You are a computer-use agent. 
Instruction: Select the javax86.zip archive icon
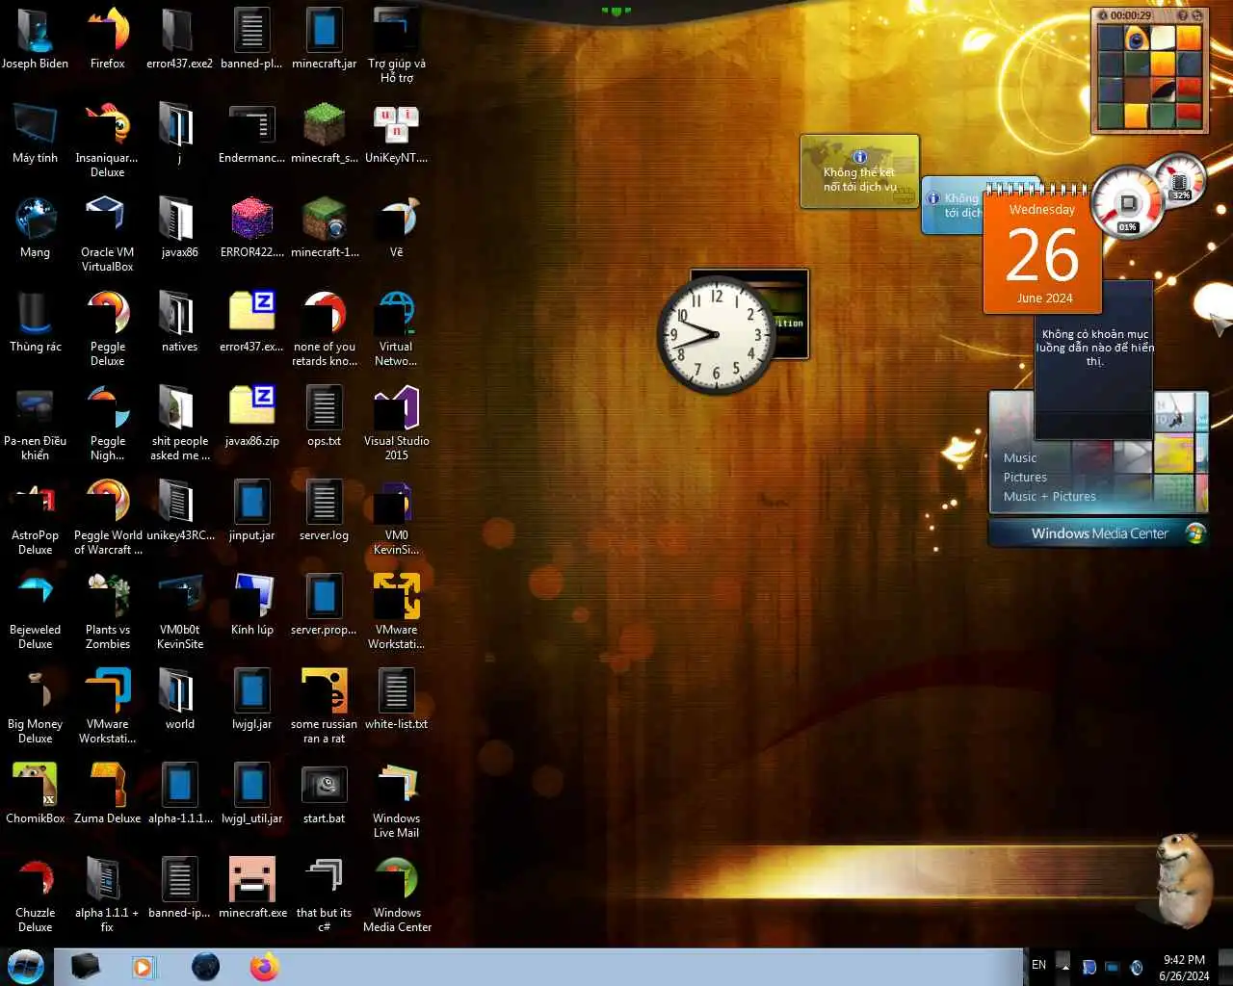point(252,416)
